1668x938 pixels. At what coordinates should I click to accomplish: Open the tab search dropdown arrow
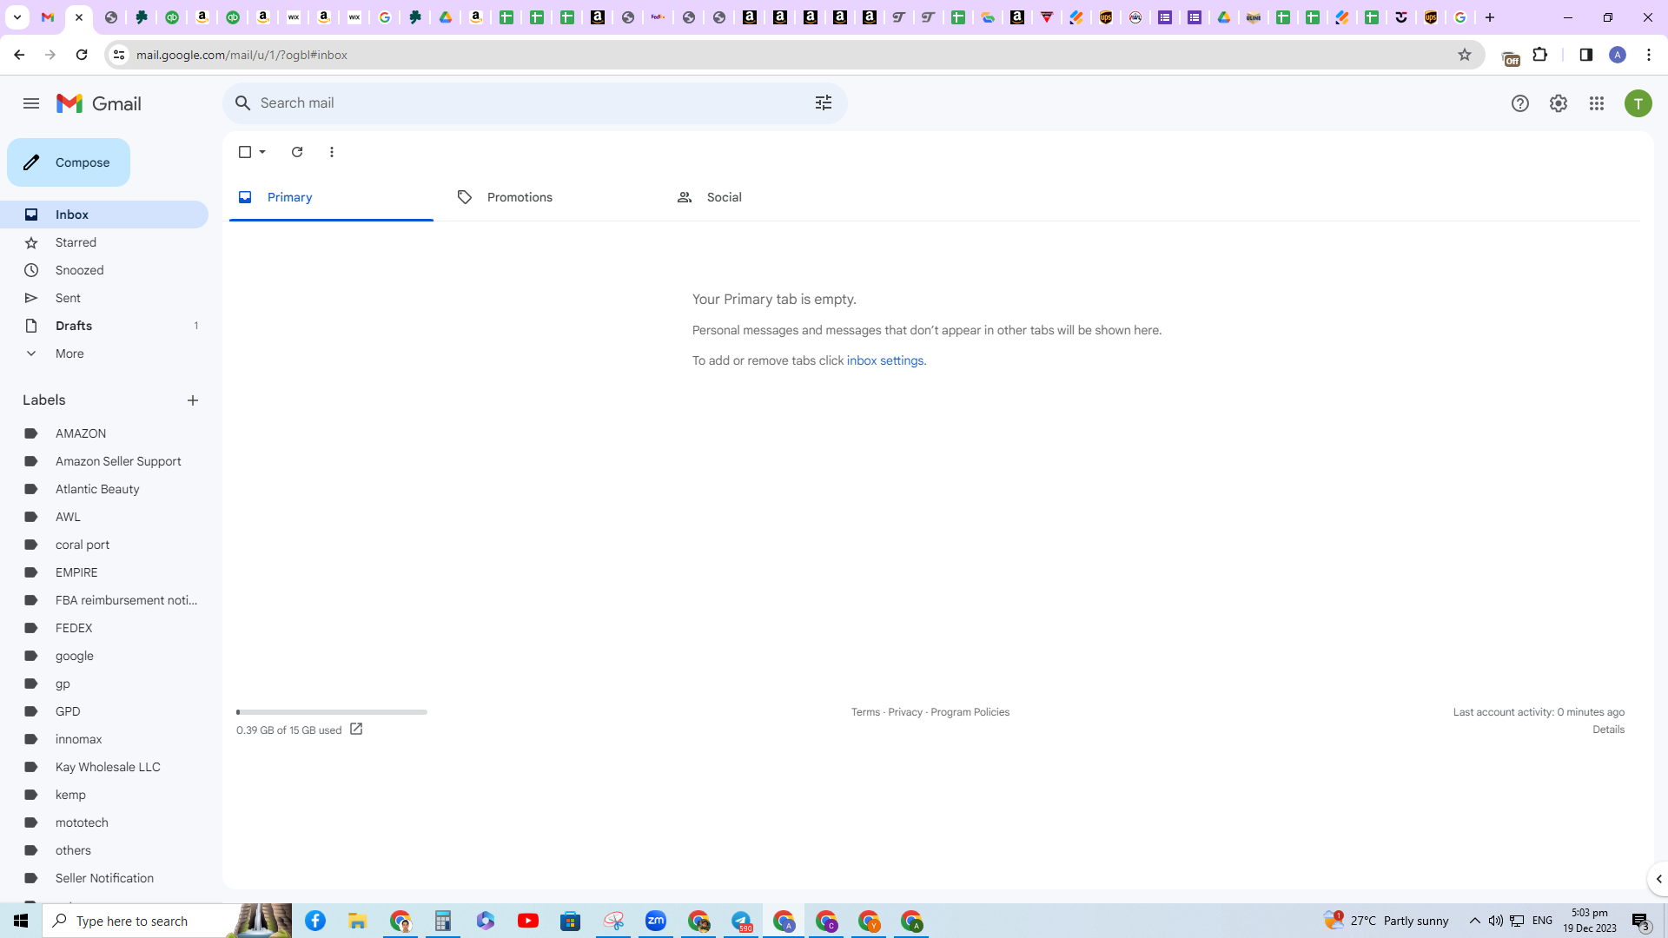17,17
